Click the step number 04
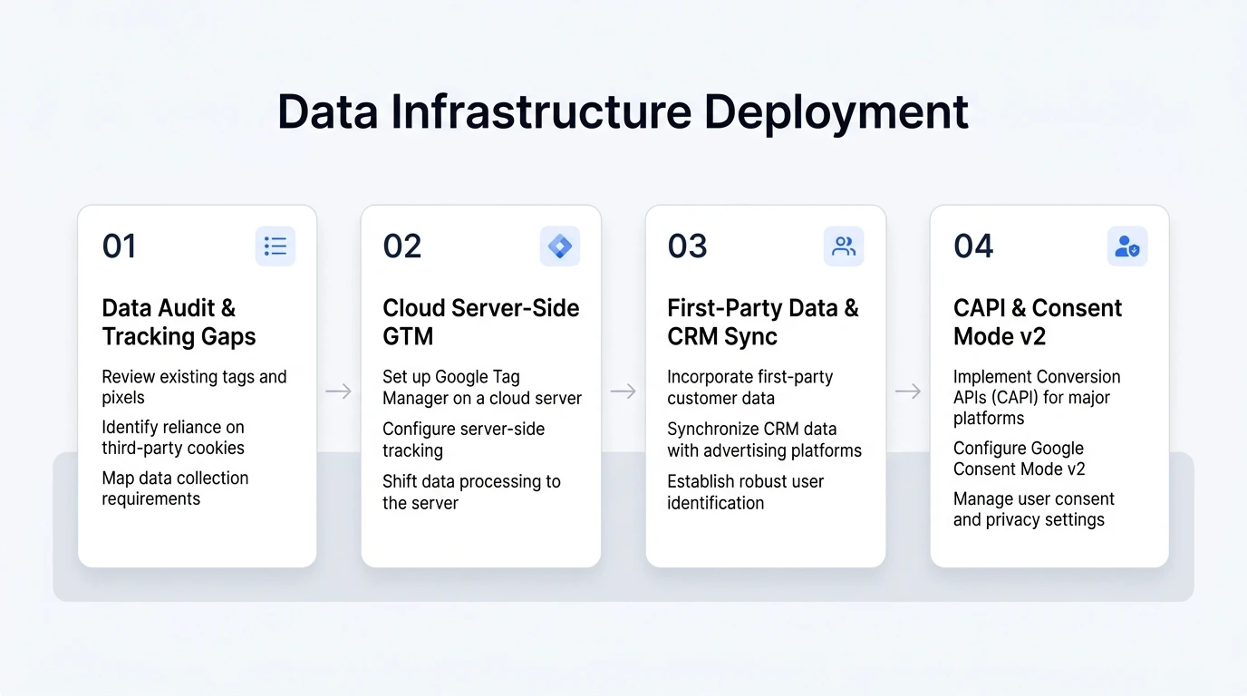The image size is (1247, 696). 973,246
